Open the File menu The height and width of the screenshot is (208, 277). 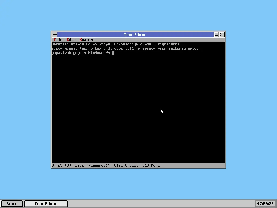pos(58,40)
